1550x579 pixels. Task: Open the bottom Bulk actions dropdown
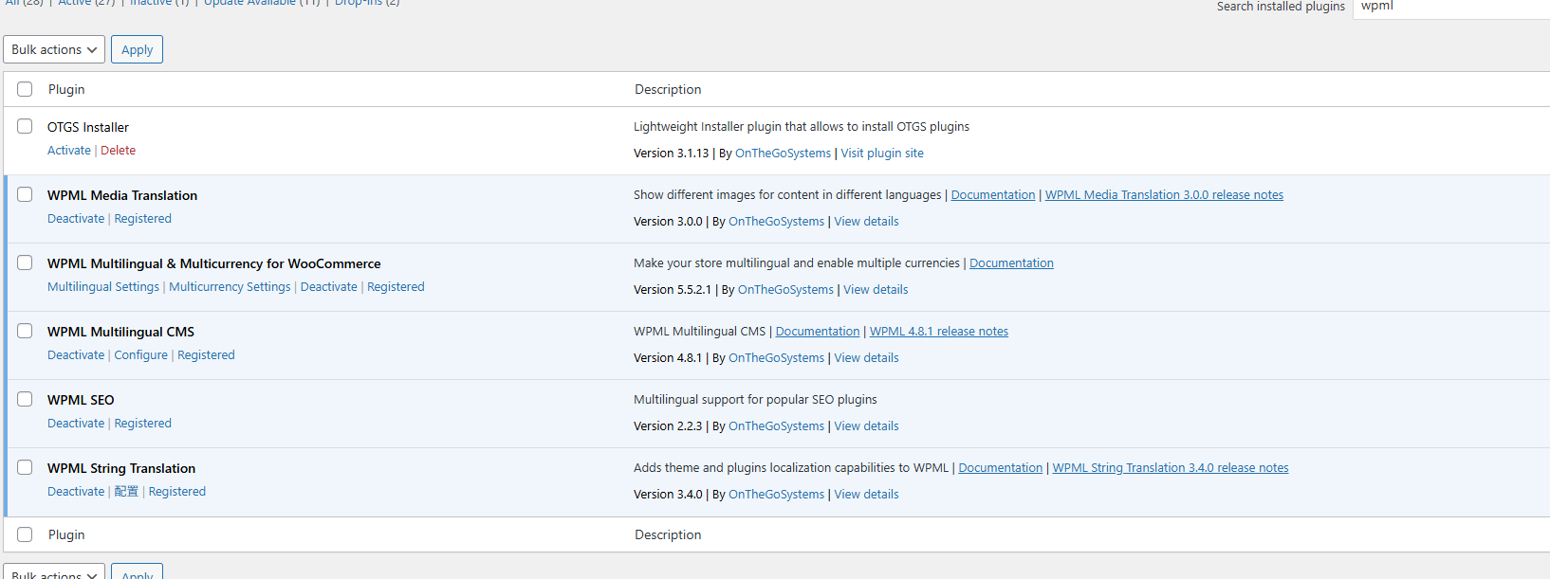(54, 572)
